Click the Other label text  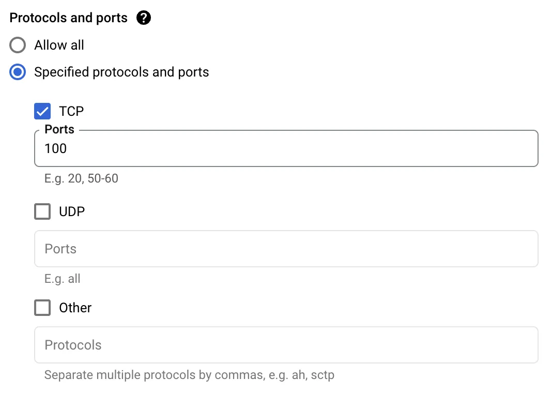pyautogui.click(x=75, y=307)
